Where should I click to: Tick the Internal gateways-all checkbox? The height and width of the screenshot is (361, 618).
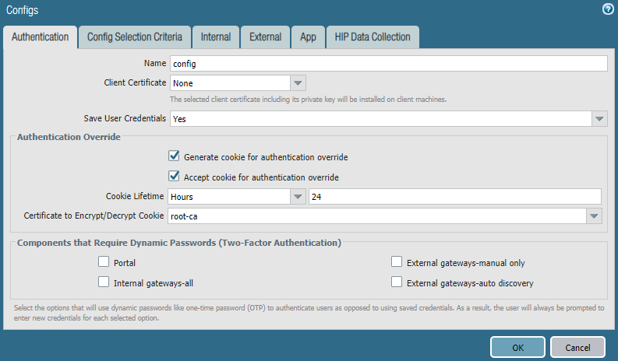pyautogui.click(x=104, y=282)
